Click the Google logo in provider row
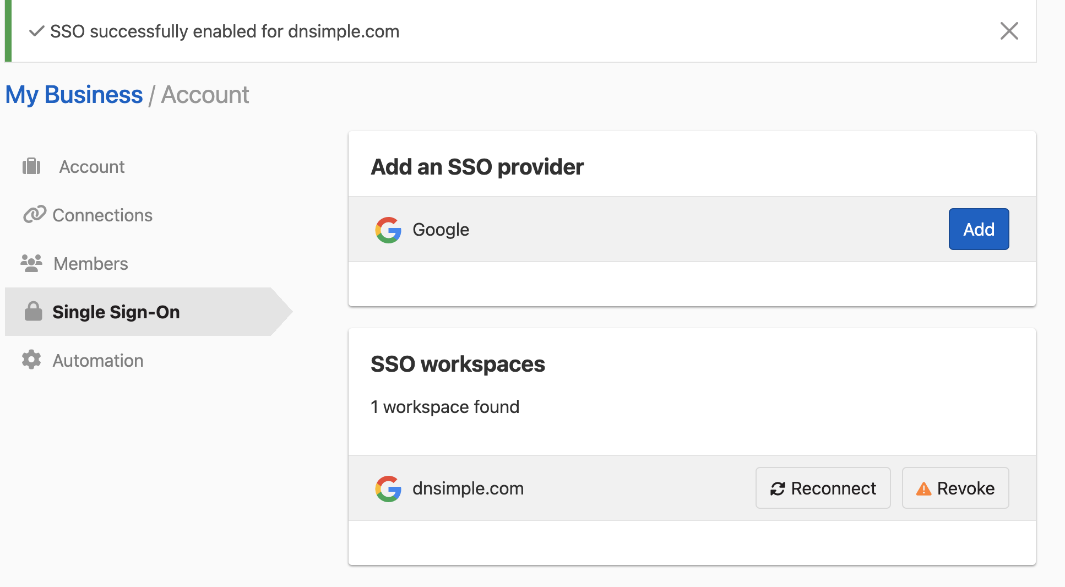This screenshot has height=587, width=1065. (388, 230)
